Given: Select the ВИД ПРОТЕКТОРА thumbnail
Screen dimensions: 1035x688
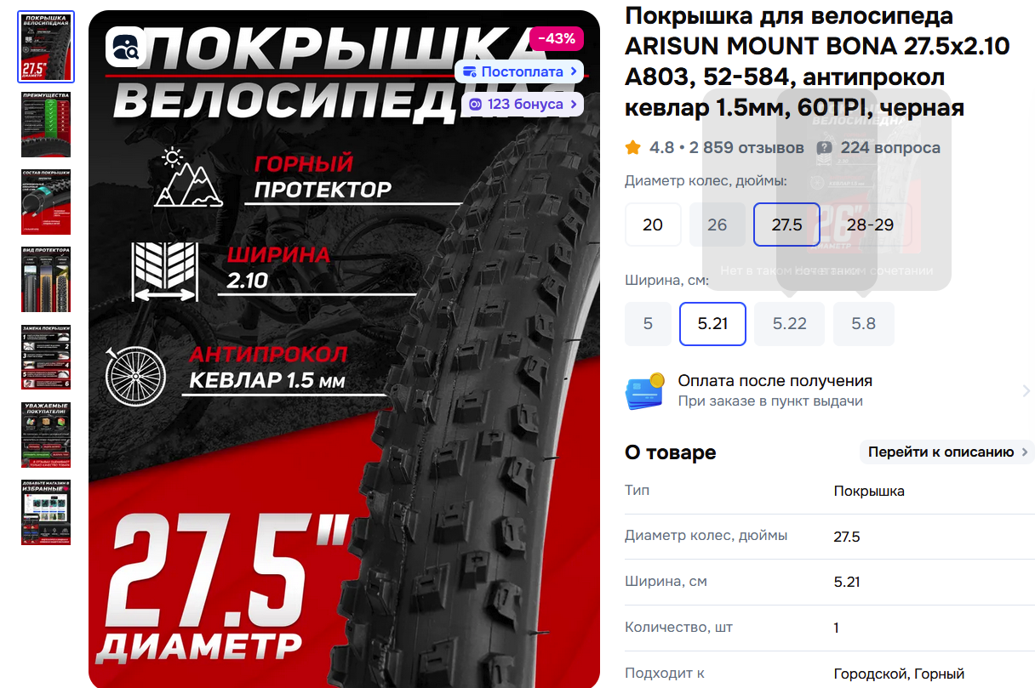Looking at the screenshot, I should coord(46,279).
